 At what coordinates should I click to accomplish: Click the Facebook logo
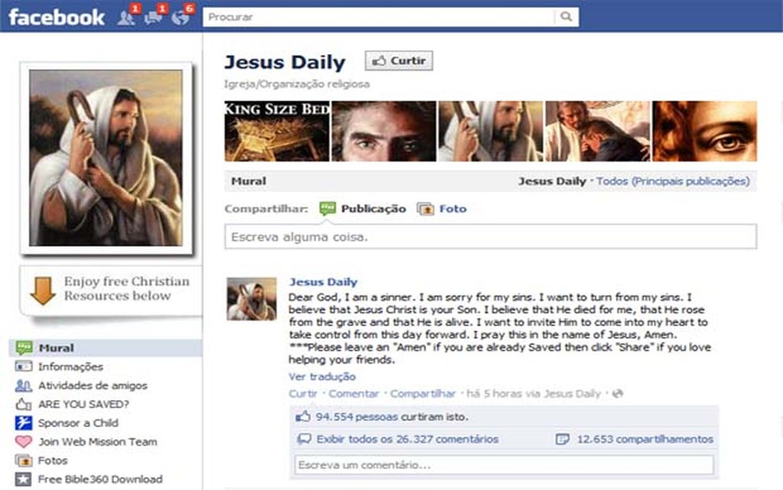[x=56, y=17]
